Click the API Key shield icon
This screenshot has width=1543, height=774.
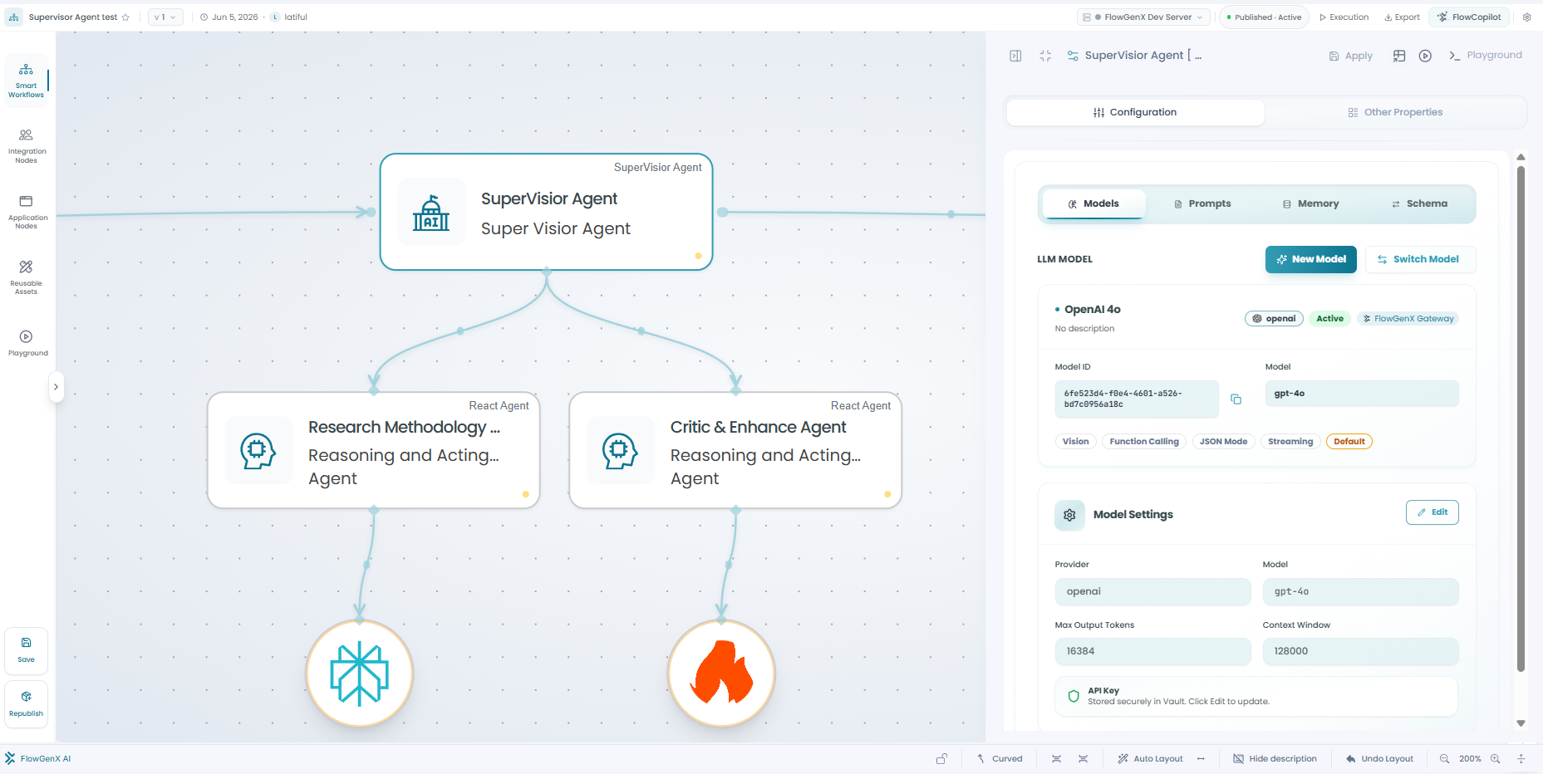click(1074, 696)
